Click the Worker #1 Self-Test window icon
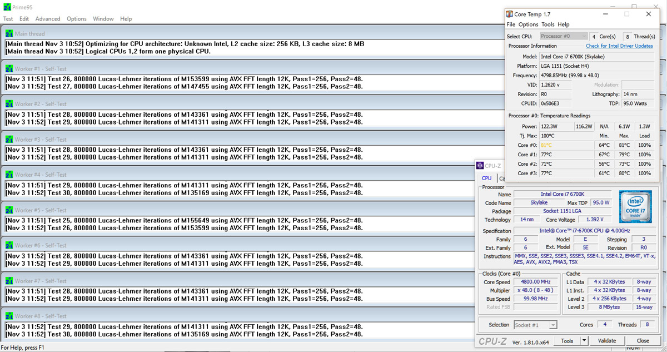667x352 pixels. coord(9,69)
